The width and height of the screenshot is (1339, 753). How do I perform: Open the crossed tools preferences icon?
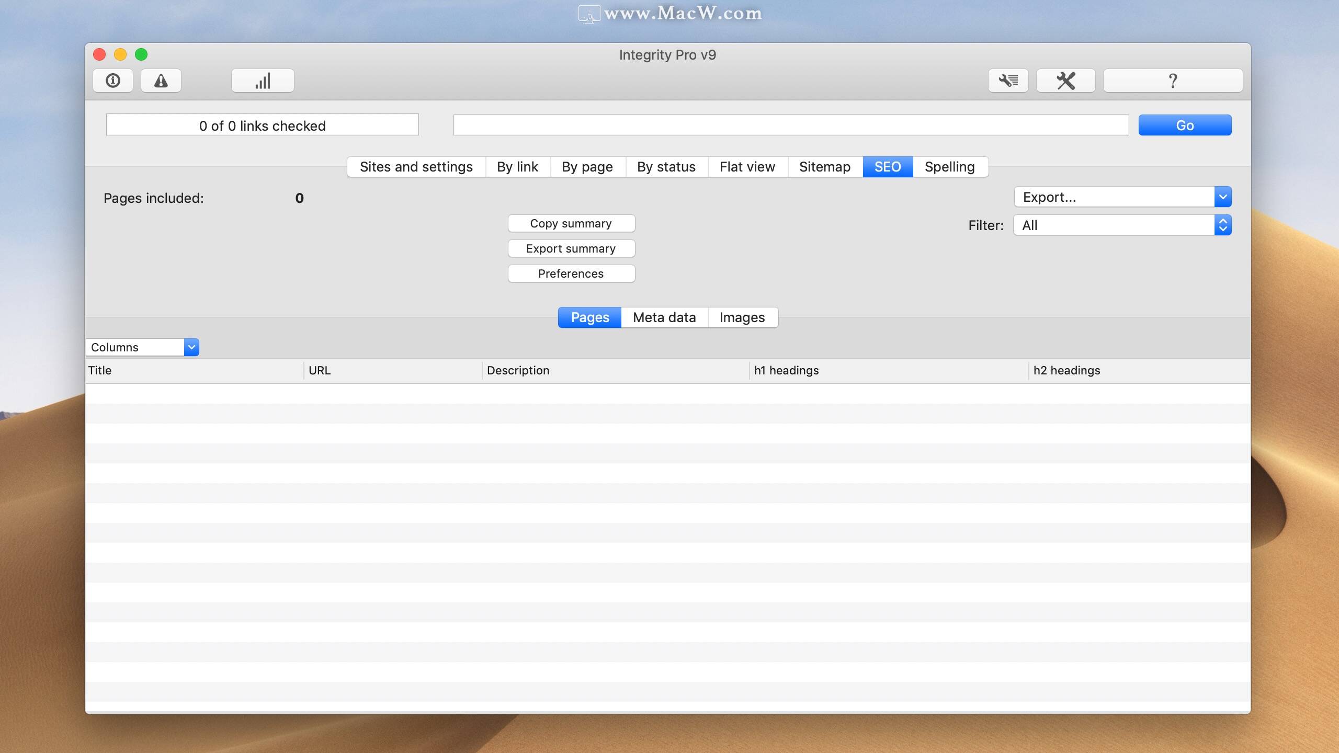tap(1065, 81)
